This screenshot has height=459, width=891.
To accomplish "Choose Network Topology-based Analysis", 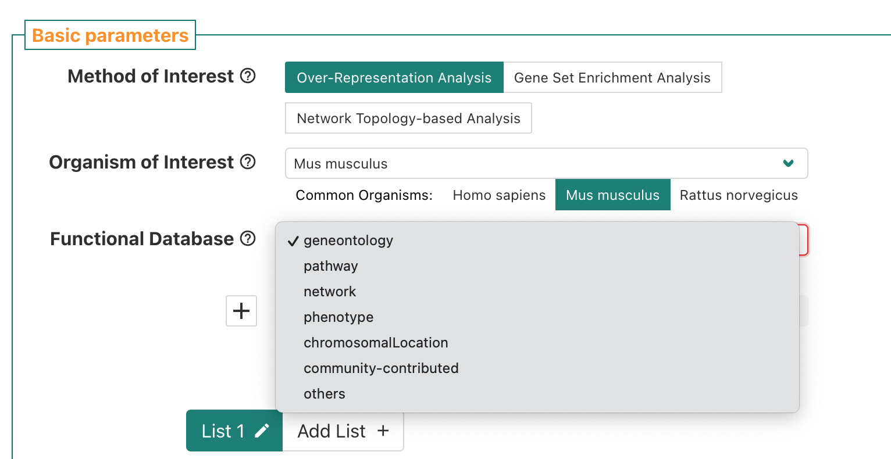I will pyautogui.click(x=408, y=117).
